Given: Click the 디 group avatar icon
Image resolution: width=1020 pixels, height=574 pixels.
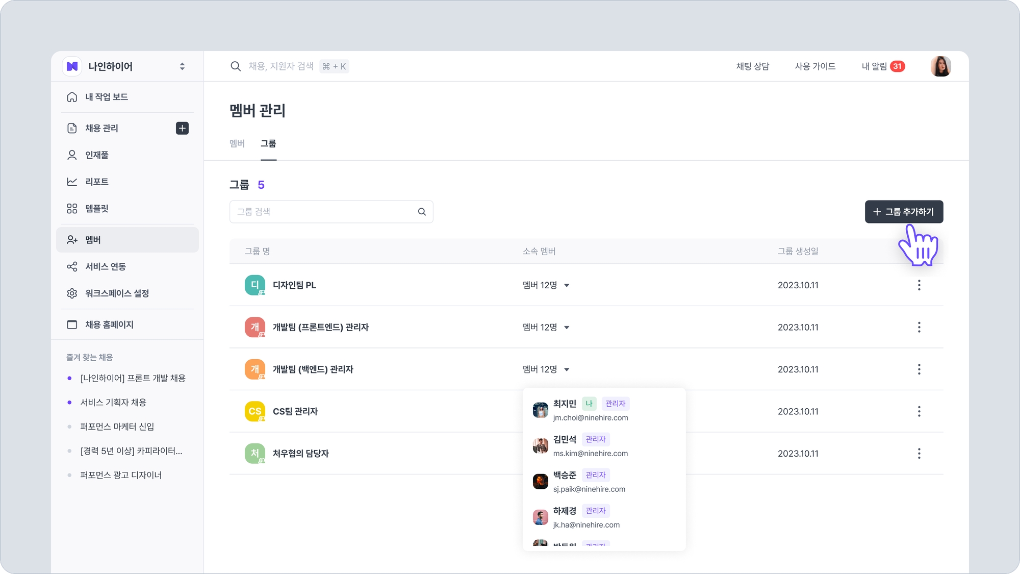Looking at the screenshot, I should tap(255, 285).
